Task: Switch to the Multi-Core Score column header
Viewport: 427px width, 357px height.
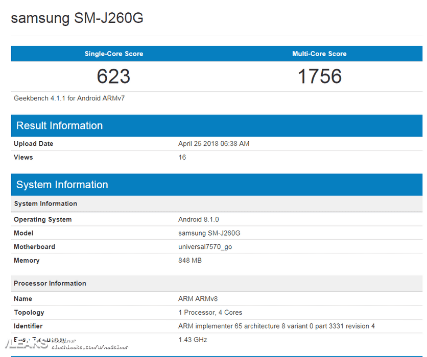Action: (x=319, y=54)
